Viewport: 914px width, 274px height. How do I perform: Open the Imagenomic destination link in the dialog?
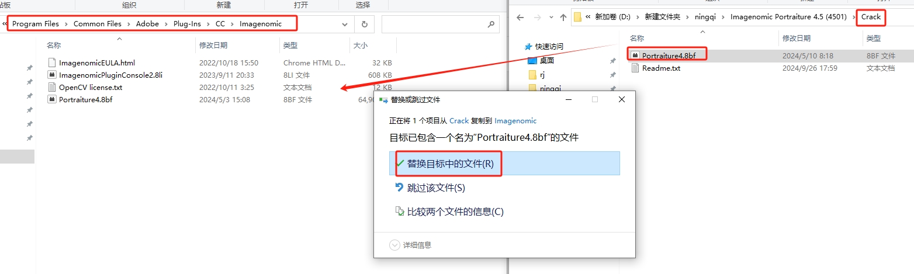[x=515, y=120]
